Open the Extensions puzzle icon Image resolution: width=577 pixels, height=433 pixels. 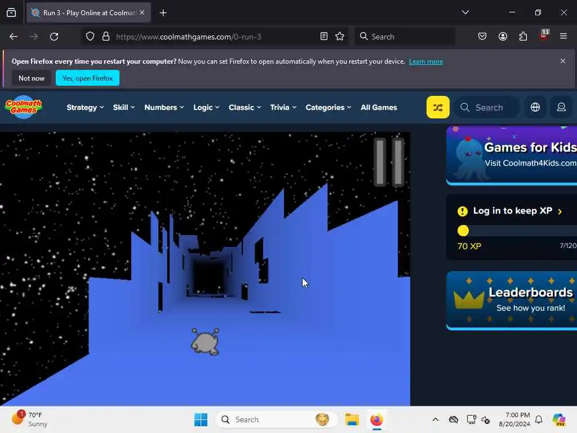pos(523,37)
